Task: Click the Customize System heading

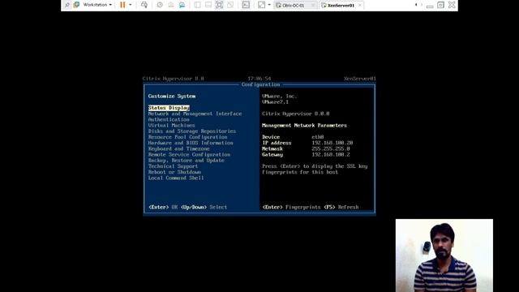Action: pos(172,96)
